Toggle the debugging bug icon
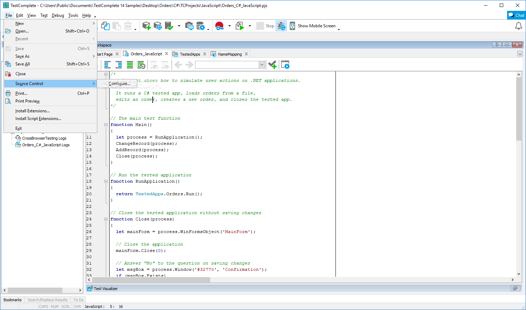This screenshot has height=310, width=526. click(281, 26)
